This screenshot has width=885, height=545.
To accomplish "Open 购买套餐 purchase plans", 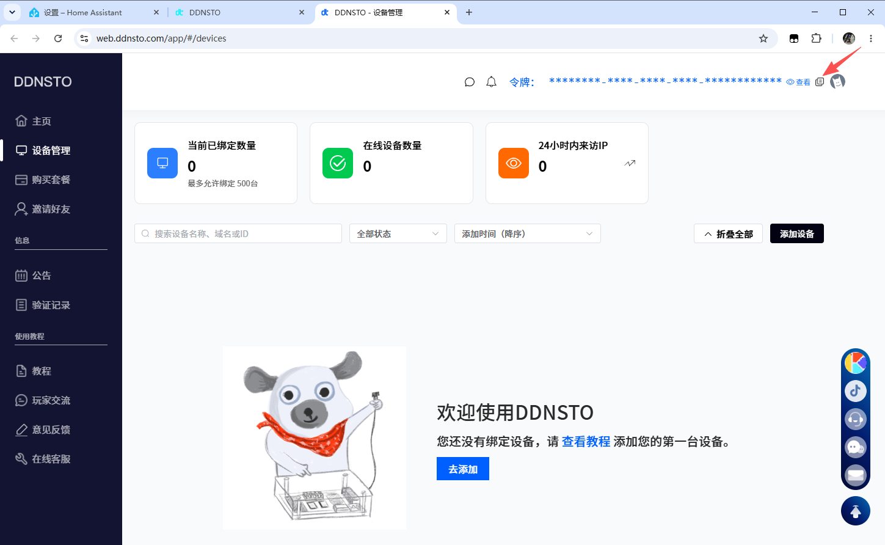I will [x=43, y=180].
